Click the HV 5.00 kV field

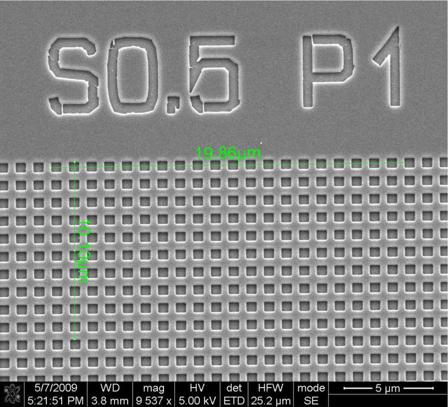click(198, 394)
